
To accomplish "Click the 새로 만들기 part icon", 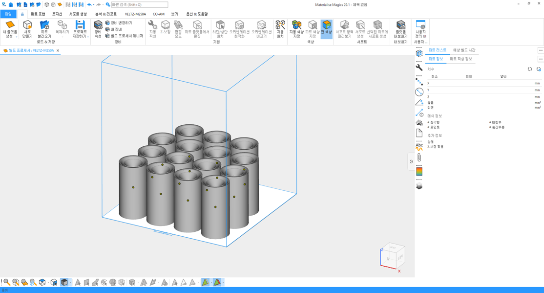I will pyautogui.click(x=27, y=25).
